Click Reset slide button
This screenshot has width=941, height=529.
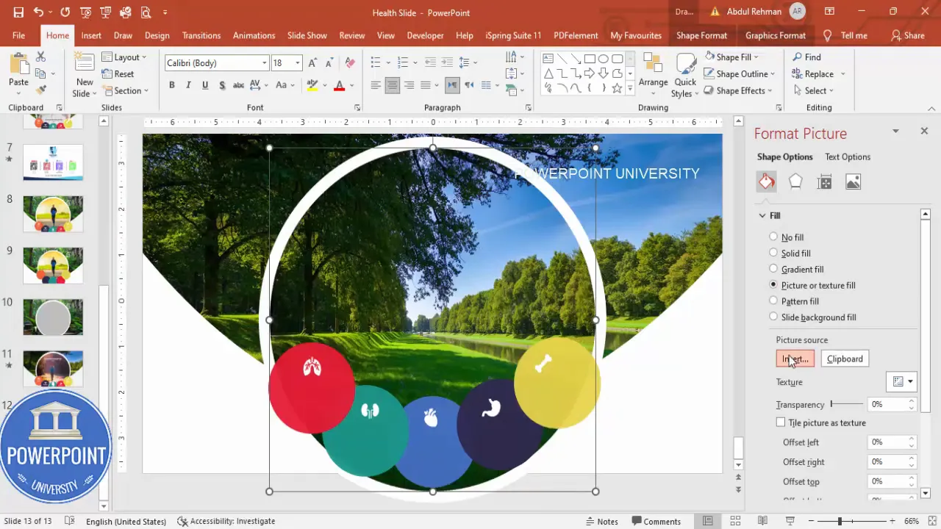point(118,74)
